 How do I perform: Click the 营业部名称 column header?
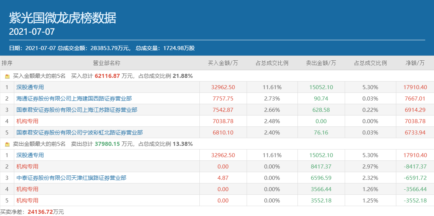tap(106, 63)
